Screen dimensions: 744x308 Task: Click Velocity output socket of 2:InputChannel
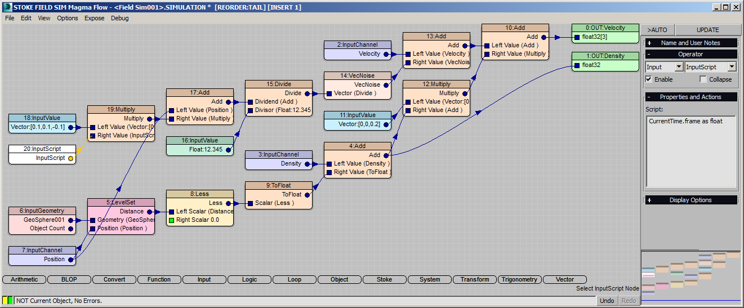point(386,54)
